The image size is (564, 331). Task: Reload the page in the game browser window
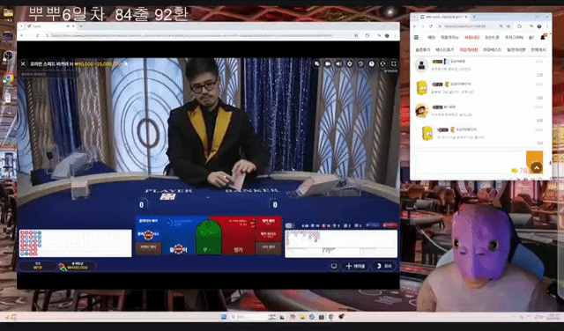pyautogui.click(x=37, y=35)
